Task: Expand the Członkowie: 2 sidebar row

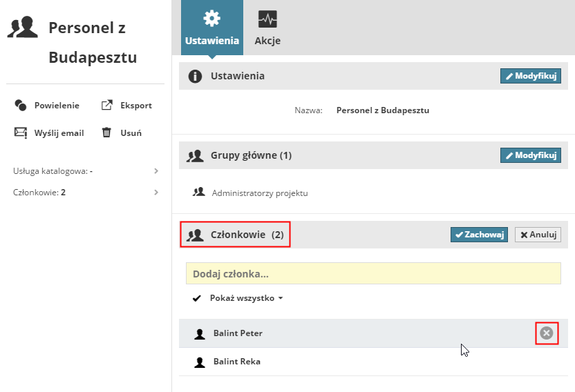Action: coord(156,193)
